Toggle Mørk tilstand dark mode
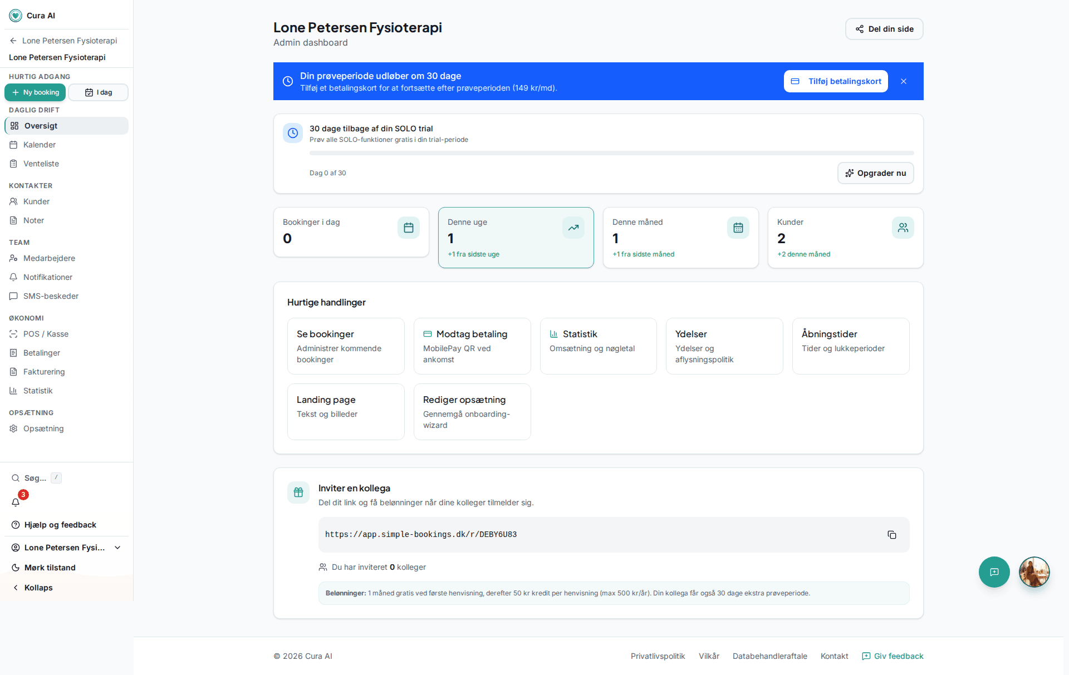 tap(67, 568)
